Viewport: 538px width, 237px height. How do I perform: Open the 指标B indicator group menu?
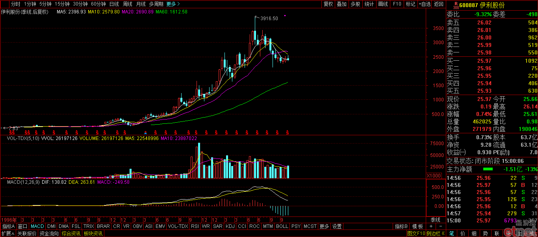[x=401, y=226]
